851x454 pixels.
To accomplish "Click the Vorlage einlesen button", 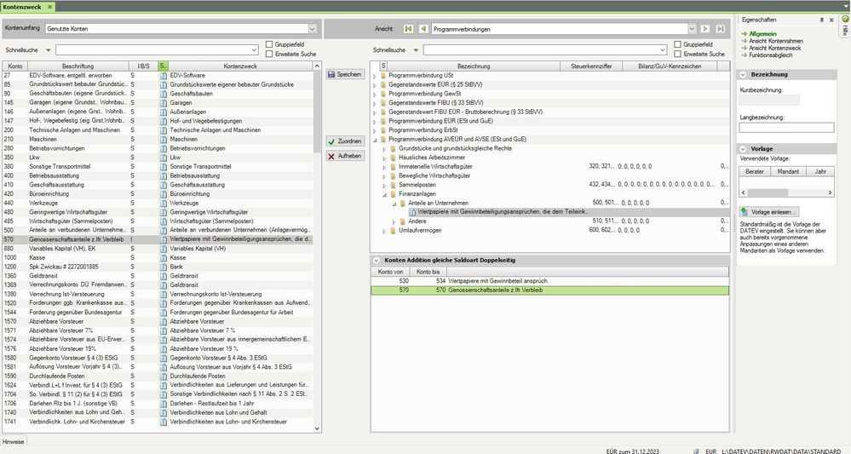I will tap(772, 211).
